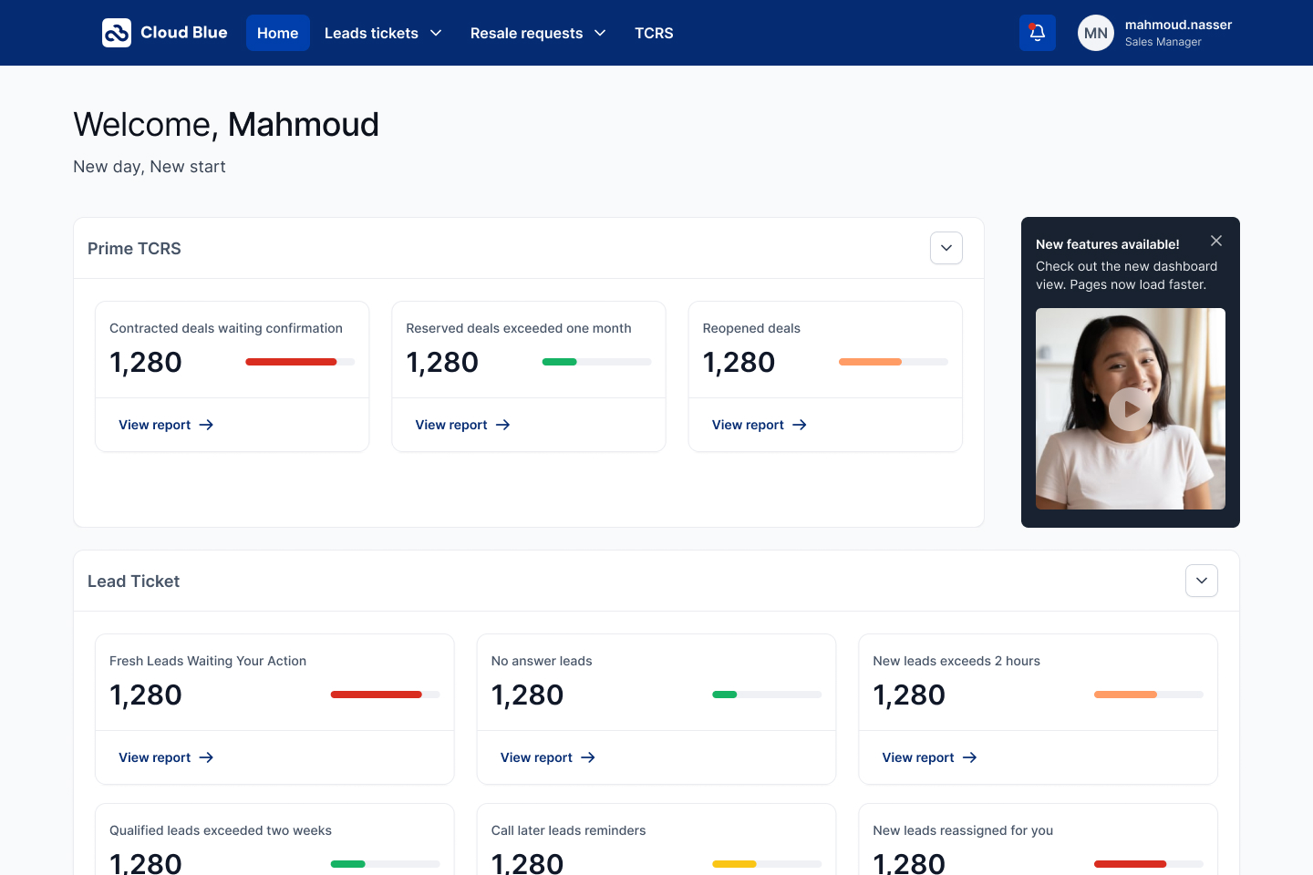Click arrow icon beside Reopened deals View report
Screen dimensions: 1313x875
click(x=800, y=425)
